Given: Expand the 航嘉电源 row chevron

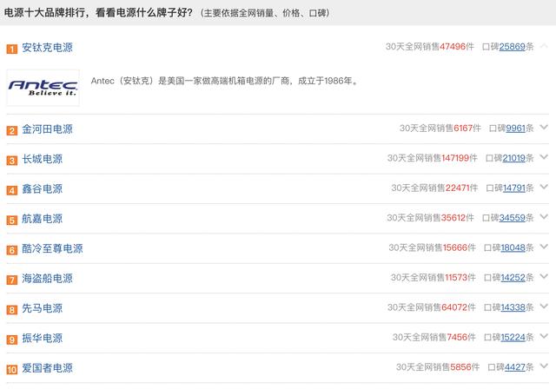Looking at the screenshot, I should tap(544, 216).
